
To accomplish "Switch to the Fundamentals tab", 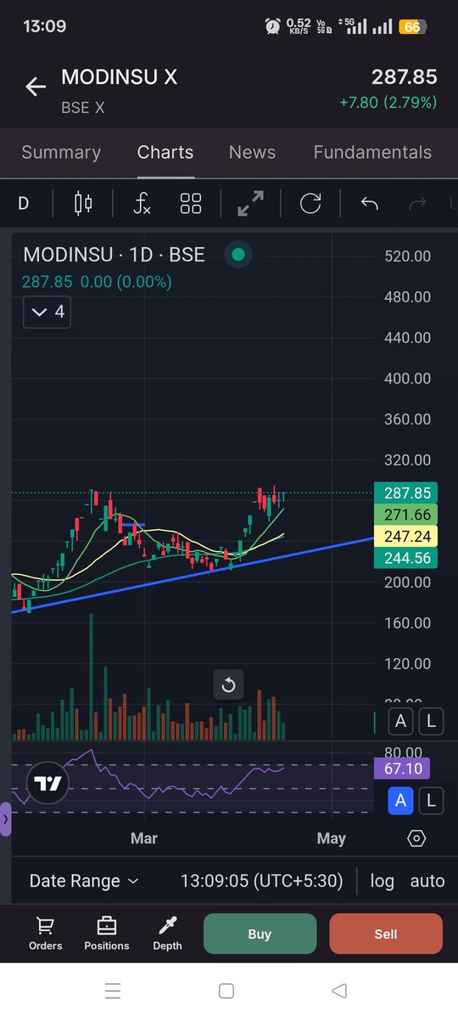I will [372, 152].
